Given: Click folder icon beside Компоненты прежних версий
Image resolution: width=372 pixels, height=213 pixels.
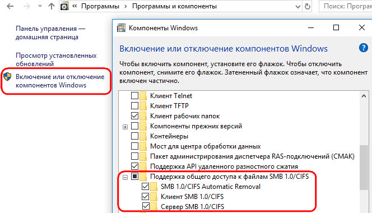Looking at the screenshot, I should click(x=143, y=126).
